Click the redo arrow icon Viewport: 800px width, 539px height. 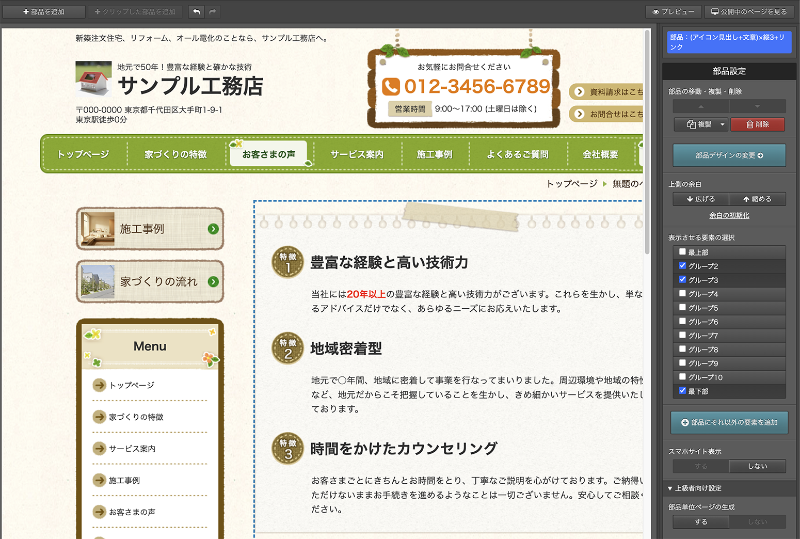tap(213, 11)
